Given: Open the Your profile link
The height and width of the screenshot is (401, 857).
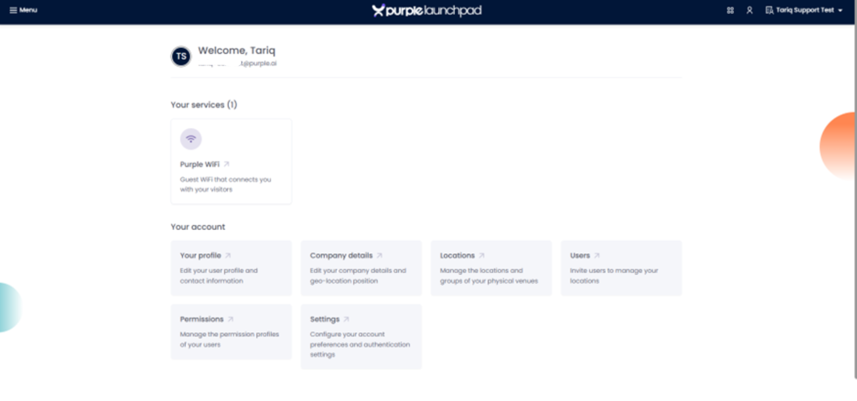Looking at the screenshot, I should (x=200, y=256).
